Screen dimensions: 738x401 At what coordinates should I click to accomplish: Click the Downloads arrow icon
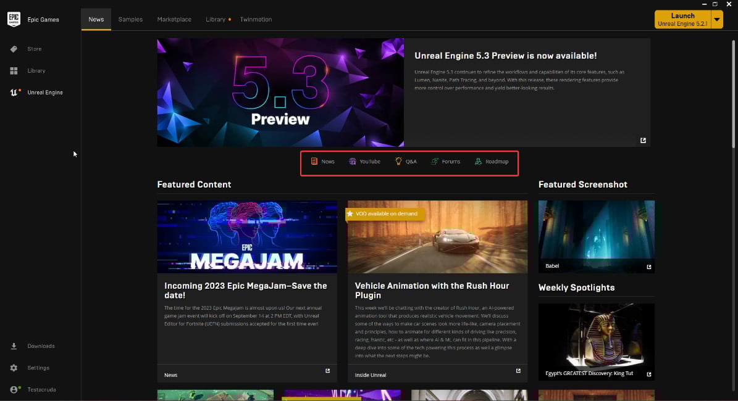pyautogui.click(x=14, y=346)
